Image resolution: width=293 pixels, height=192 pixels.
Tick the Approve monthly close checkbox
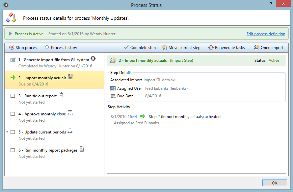tap(13, 114)
